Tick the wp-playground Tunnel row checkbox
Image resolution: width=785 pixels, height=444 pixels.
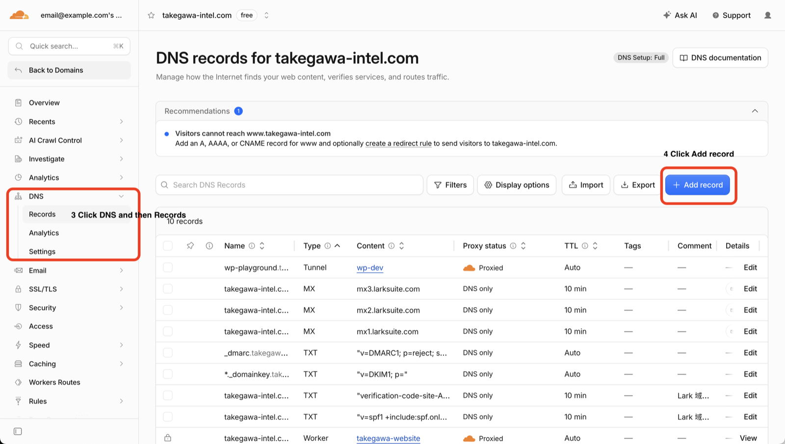coord(168,267)
